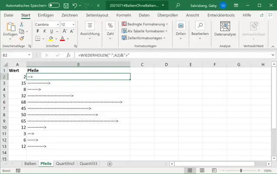Click the Undo arrow icon

click(x=75, y=6)
